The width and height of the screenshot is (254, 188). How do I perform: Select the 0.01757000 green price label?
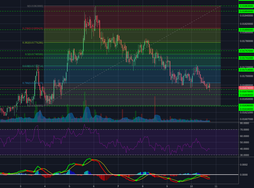tap(246, 51)
